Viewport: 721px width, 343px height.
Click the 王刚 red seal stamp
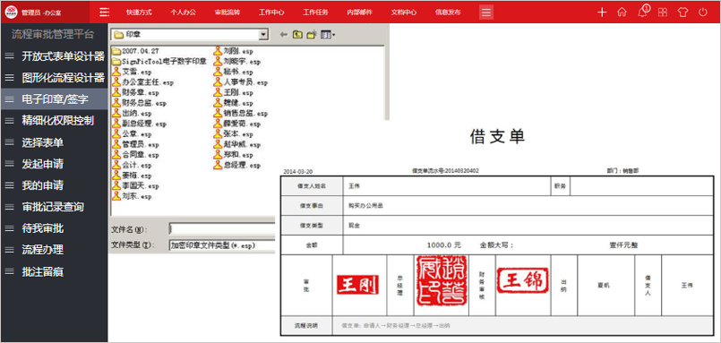point(357,285)
